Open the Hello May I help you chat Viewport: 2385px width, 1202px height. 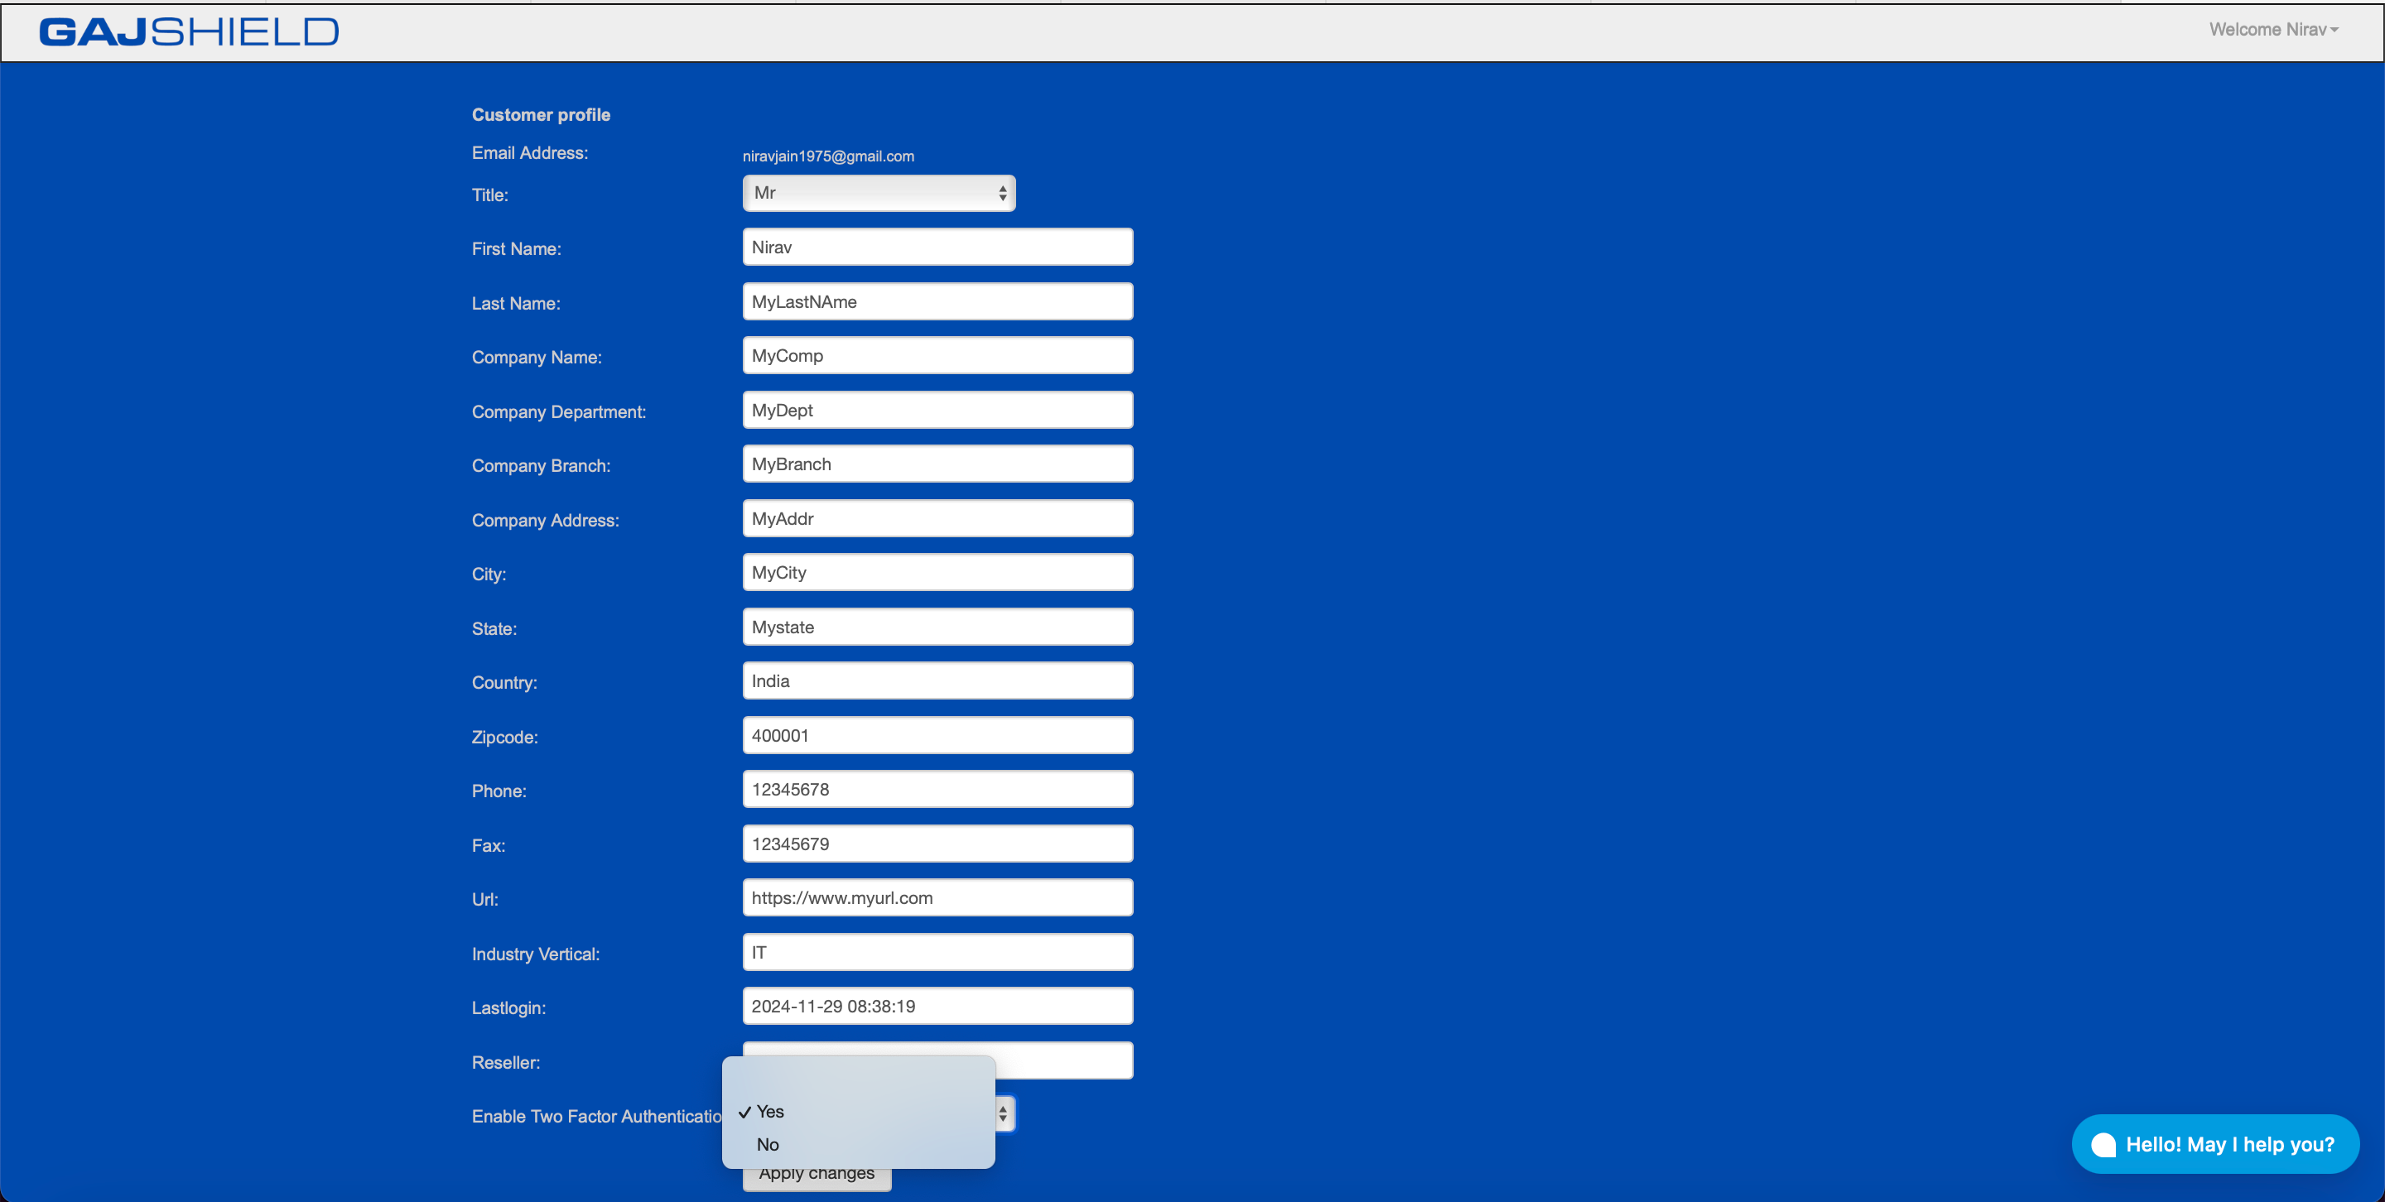tap(2214, 1145)
